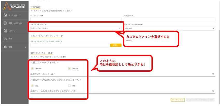Screen dimensions: 221x107
Task: Show info tooltip for ドキュメントの主要言語
Action: tap(142, 24)
